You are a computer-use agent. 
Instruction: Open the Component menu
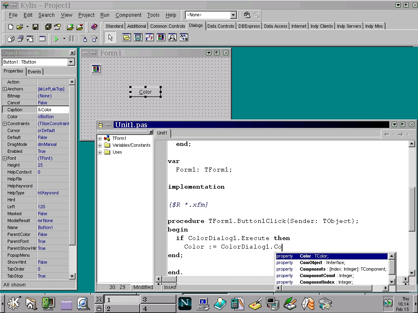click(x=128, y=15)
